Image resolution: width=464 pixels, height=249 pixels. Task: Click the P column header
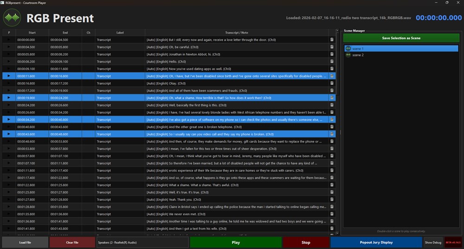click(9, 33)
